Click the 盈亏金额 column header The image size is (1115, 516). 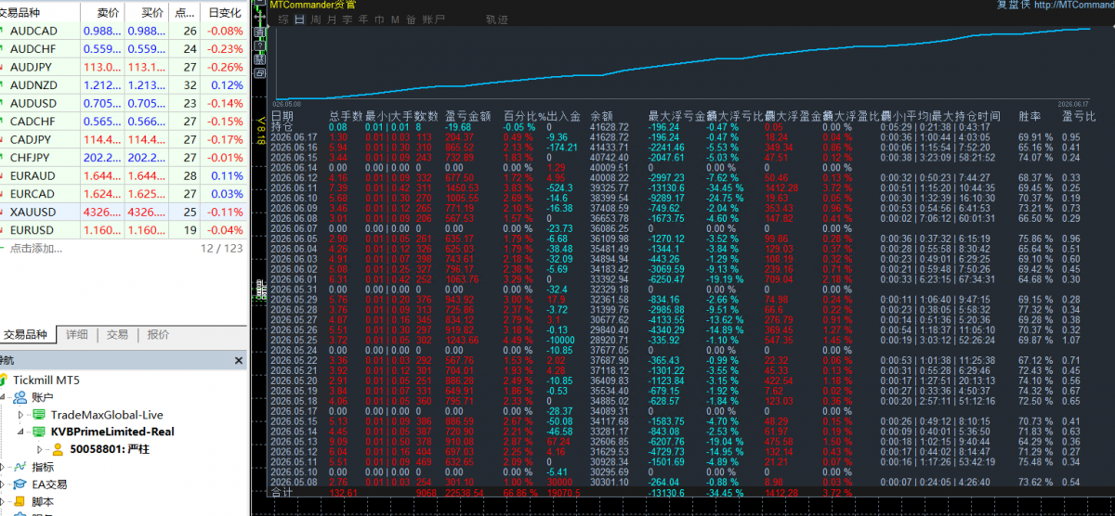coord(468,117)
